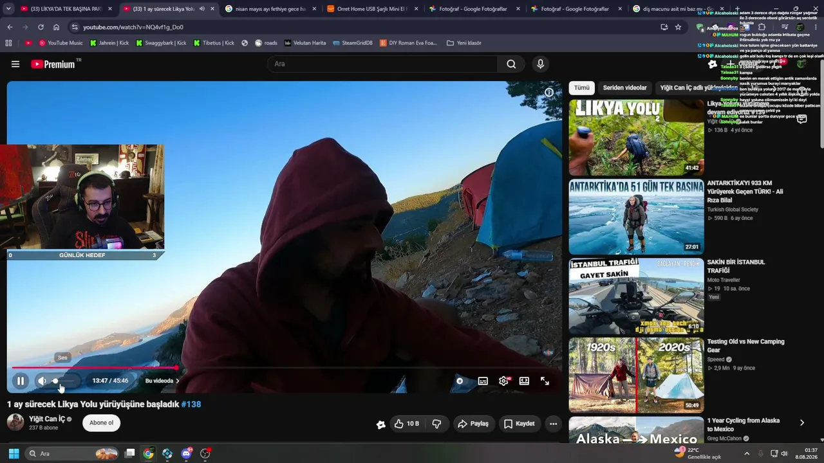The image size is (824, 463).
Task: Open the player settings gear
Action: click(x=503, y=381)
